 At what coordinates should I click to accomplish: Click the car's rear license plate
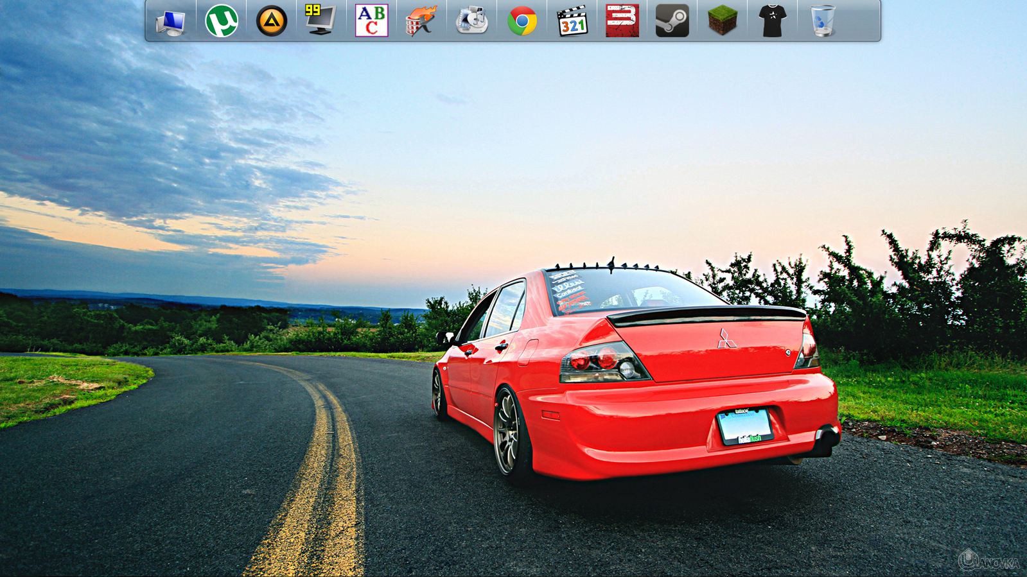pyautogui.click(x=744, y=427)
